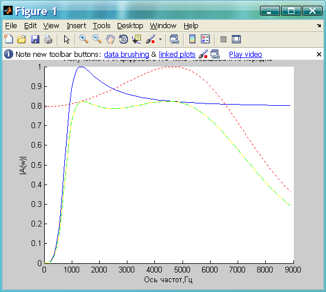Select the Pan hand tool
The height and width of the screenshot is (292, 326).
110,39
